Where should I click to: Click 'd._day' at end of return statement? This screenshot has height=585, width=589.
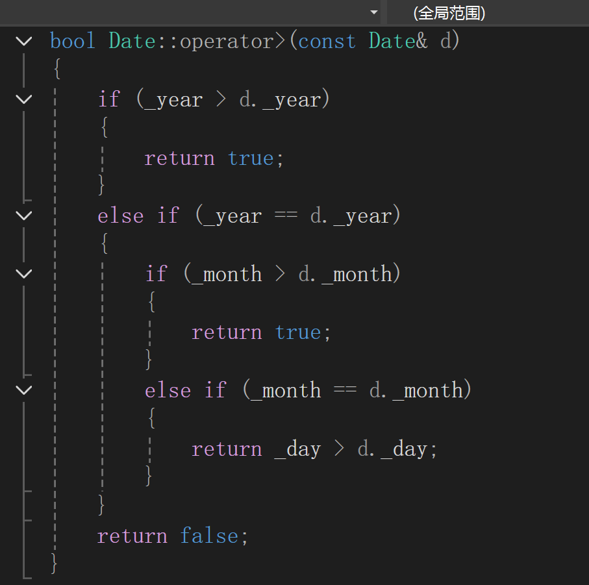[x=392, y=450]
